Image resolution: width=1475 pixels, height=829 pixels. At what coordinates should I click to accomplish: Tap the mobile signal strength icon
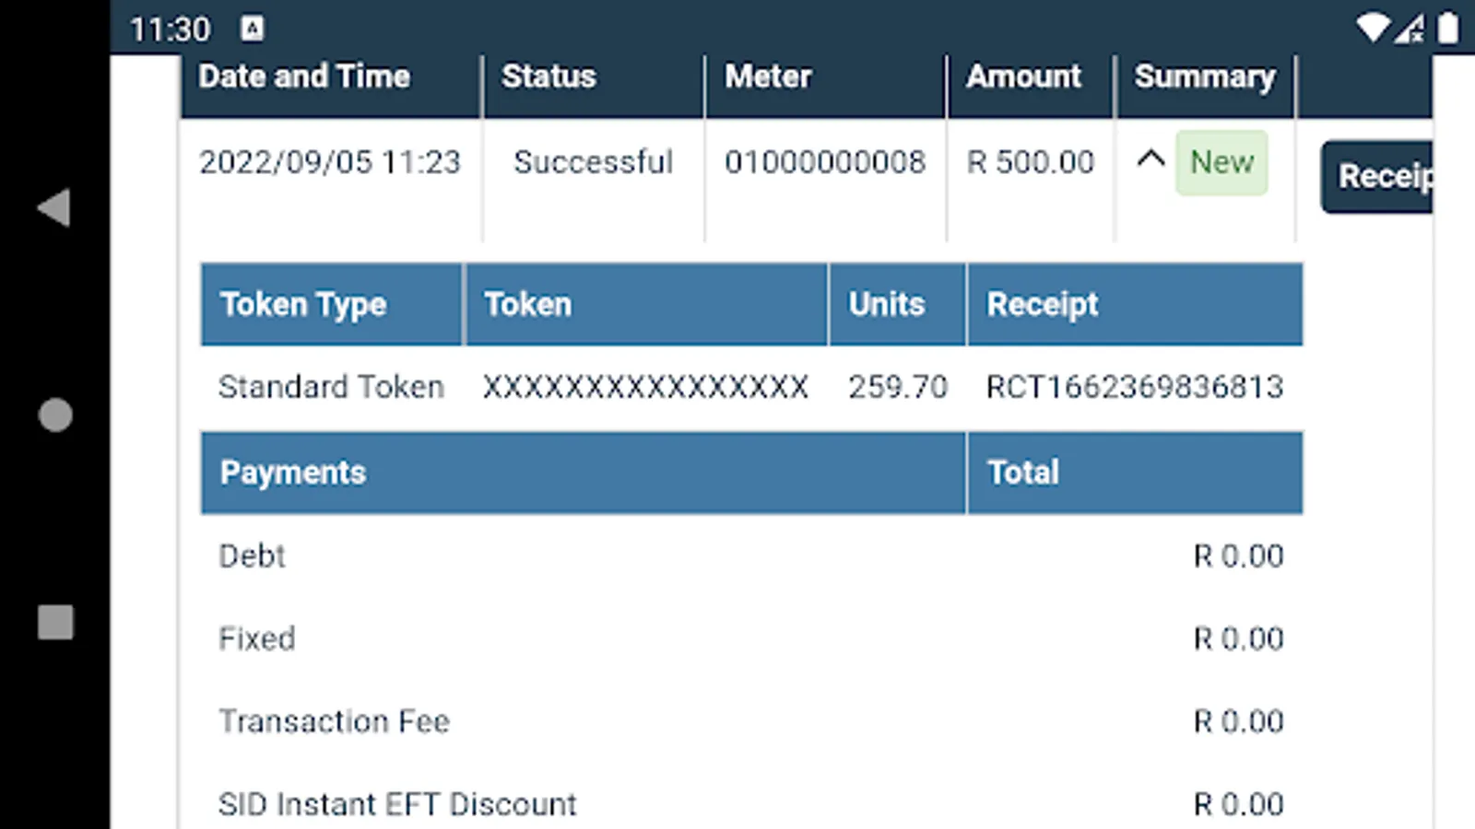[1410, 29]
